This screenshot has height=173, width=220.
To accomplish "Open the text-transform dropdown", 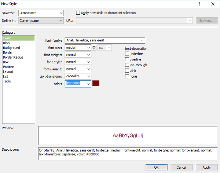I will (88, 76).
